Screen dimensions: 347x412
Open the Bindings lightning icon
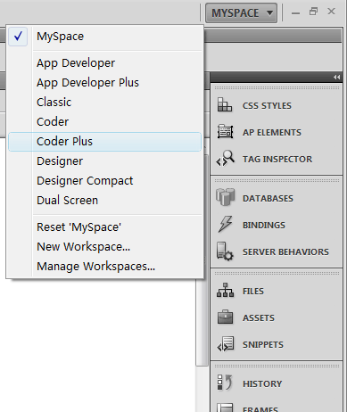click(225, 224)
